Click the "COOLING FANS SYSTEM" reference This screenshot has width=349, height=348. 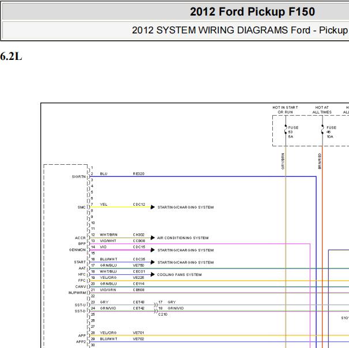(x=179, y=275)
